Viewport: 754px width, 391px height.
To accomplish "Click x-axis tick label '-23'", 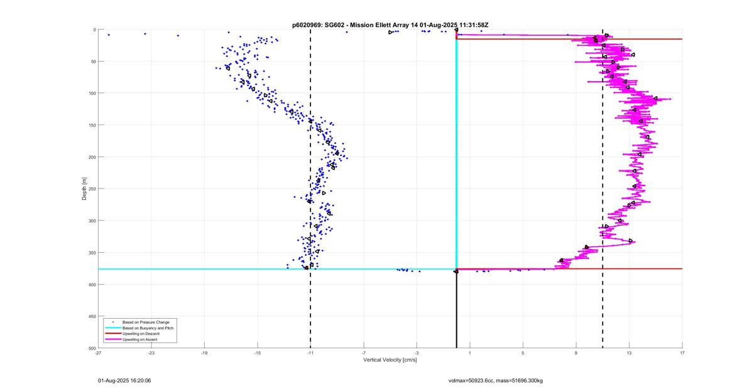I will (x=151, y=353).
